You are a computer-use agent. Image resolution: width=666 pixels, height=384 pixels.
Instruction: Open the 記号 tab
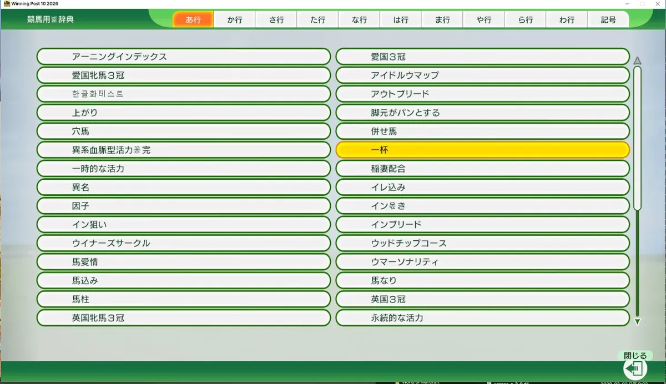[x=608, y=19]
